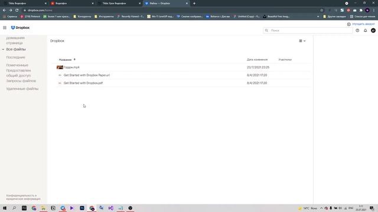Screen dimensions: 378x212
Task: Open the help question mark icon
Action: pos(357,31)
